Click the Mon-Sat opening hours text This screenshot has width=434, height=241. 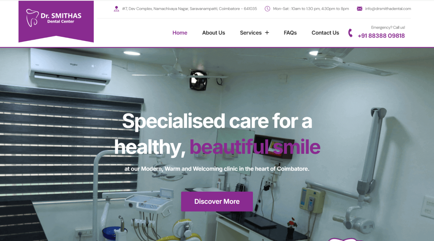click(x=311, y=9)
